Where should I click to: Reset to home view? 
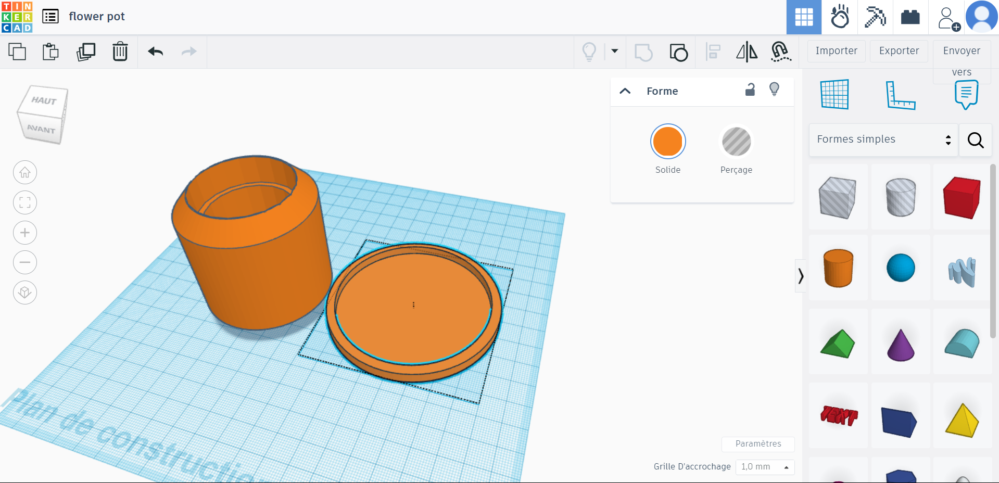coord(25,172)
